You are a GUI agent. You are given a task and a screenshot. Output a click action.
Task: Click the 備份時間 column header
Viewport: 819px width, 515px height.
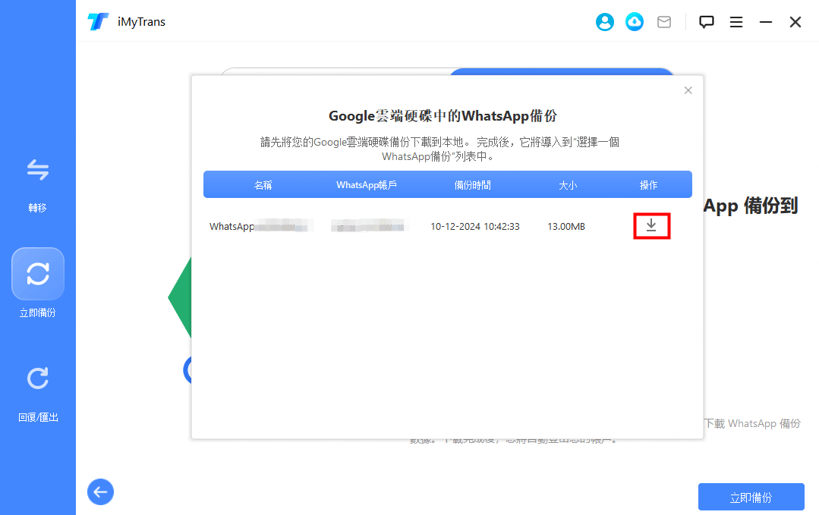coord(472,185)
